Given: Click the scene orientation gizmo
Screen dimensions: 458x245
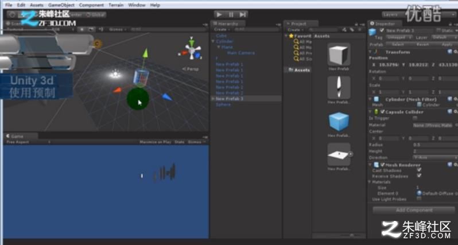Looking at the screenshot, I should point(191,49).
